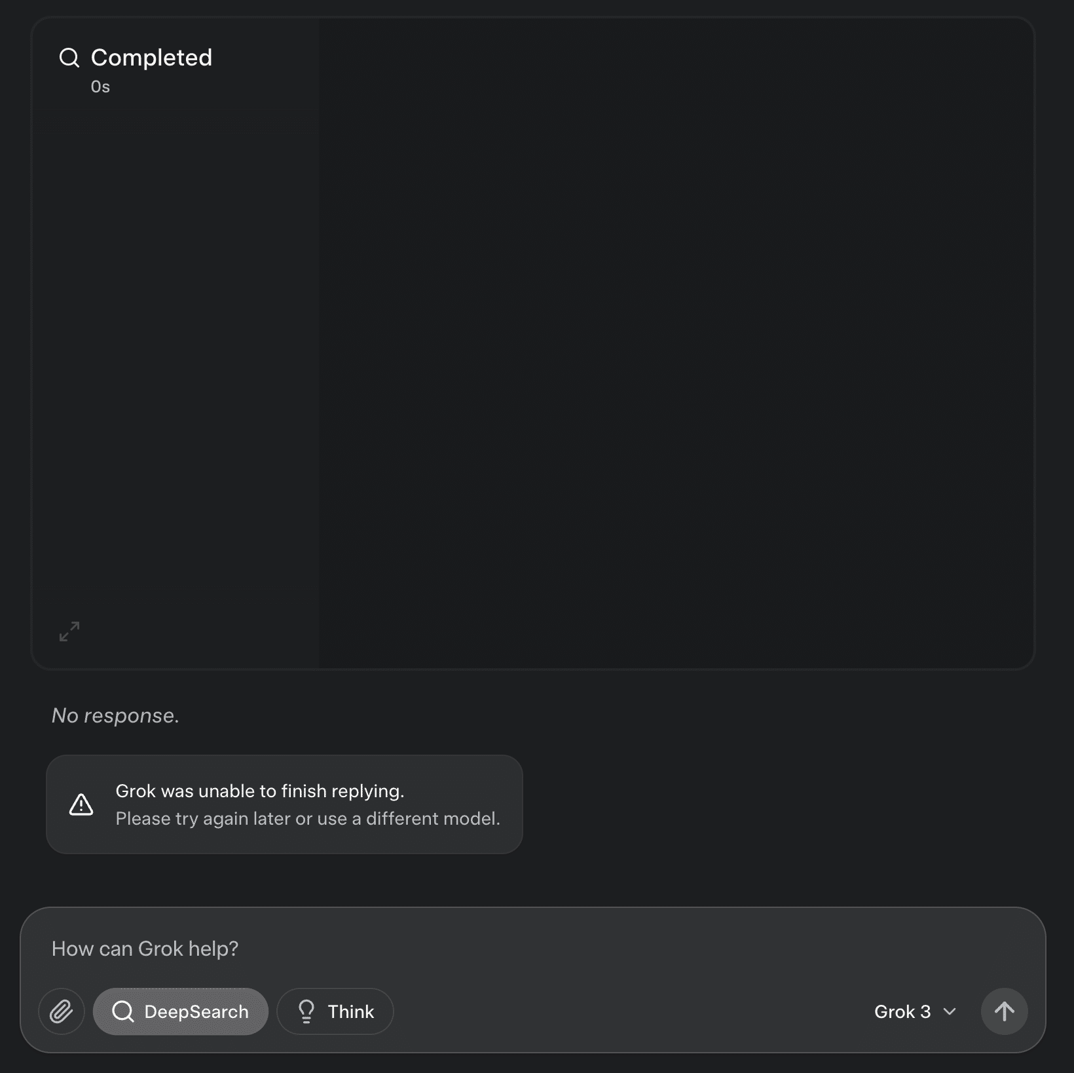Click the warning triangle icon
Image resolution: width=1074 pixels, height=1073 pixels.
pyautogui.click(x=81, y=804)
